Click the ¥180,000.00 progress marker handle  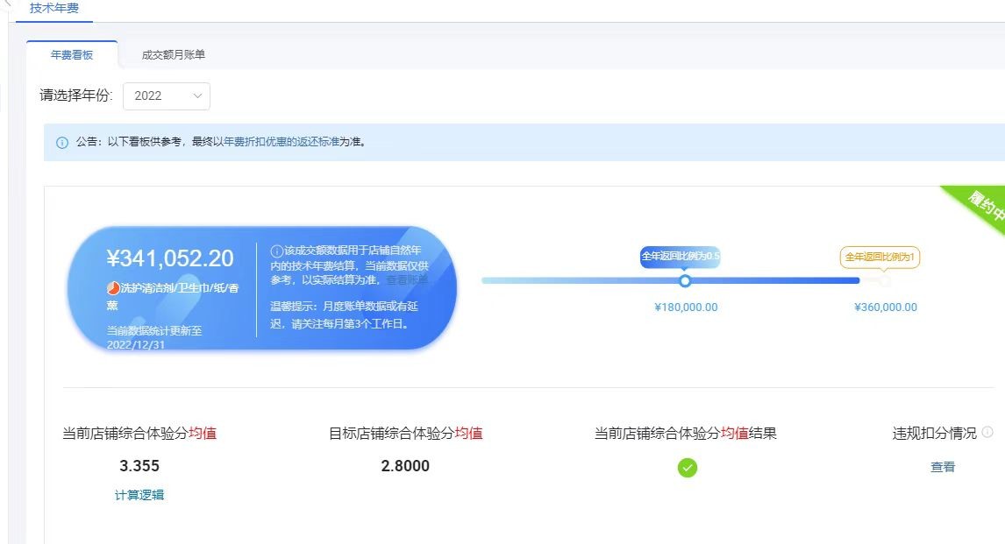point(685,281)
